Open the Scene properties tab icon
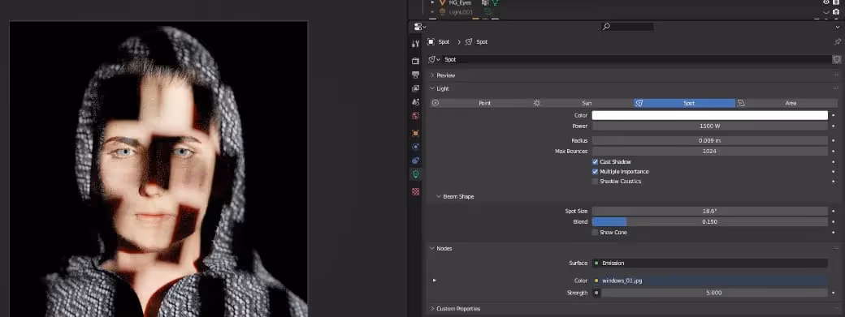Image resolution: width=845 pixels, height=317 pixels. 415,102
